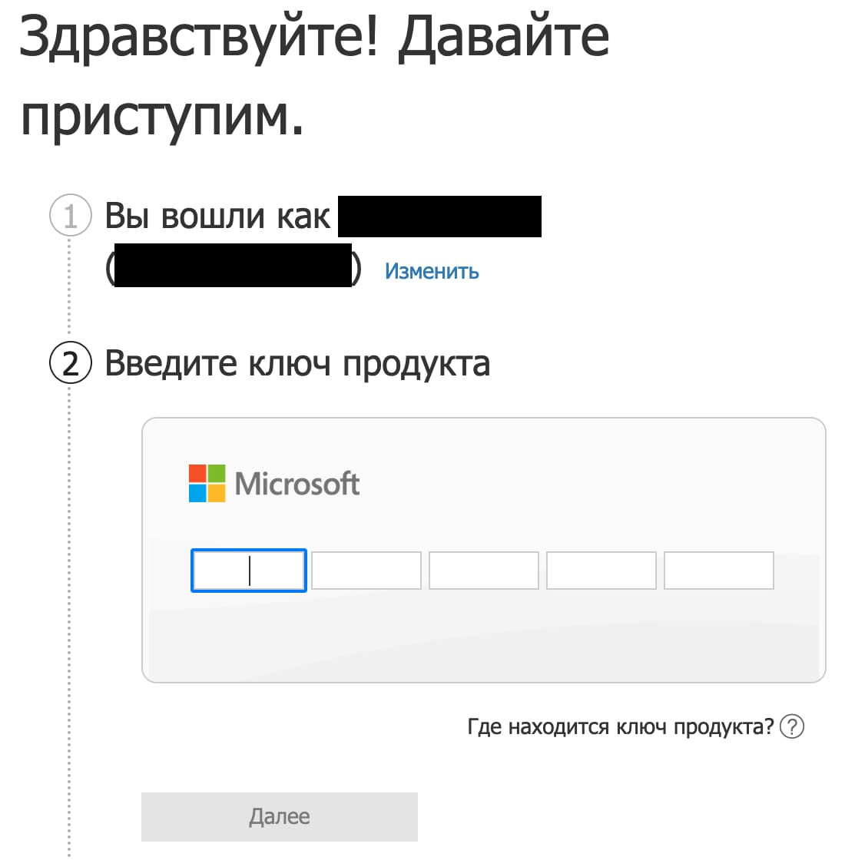845x860 pixels.
Task: Click the step 1 circle icon
Action: (71, 216)
